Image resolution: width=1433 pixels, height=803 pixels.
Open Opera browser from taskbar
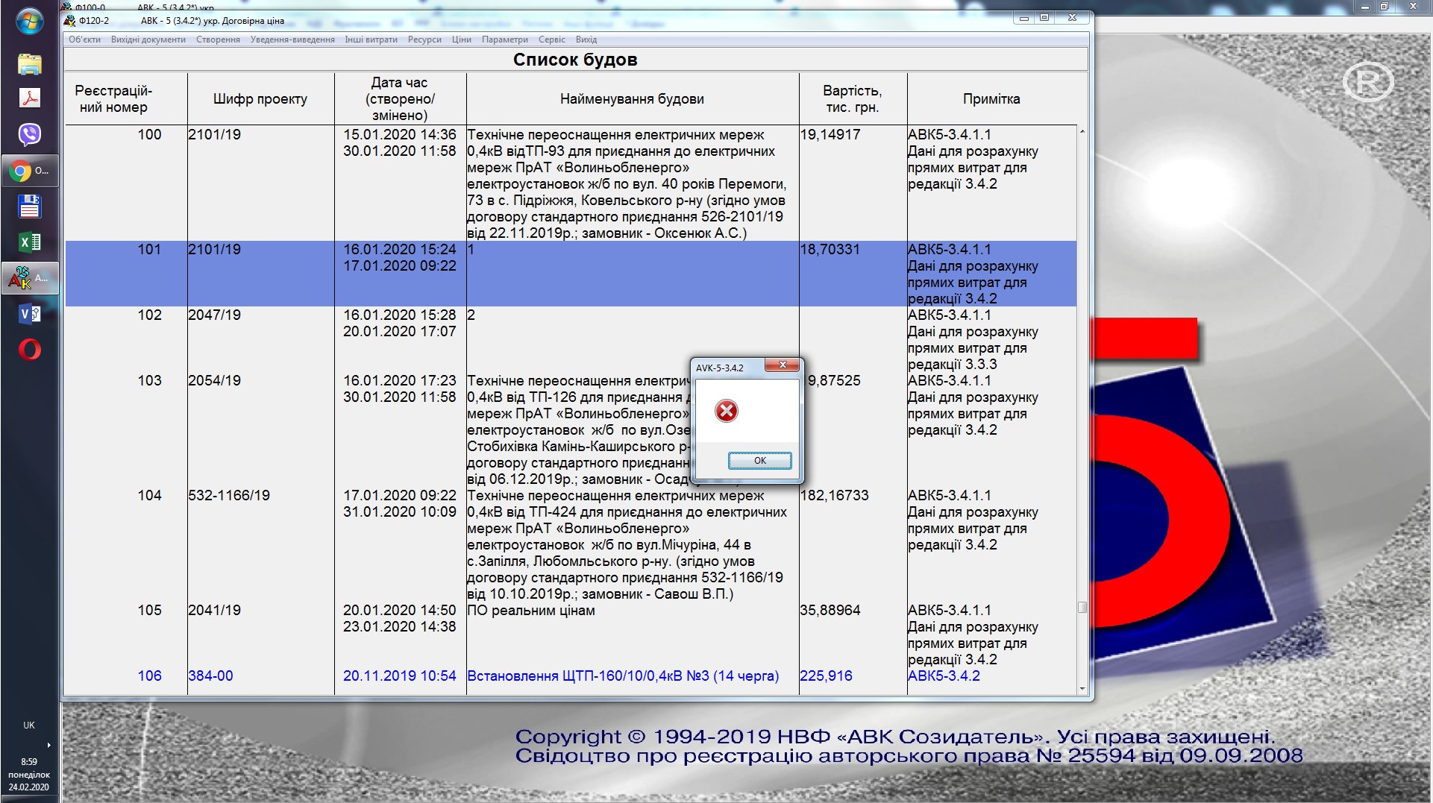click(x=29, y=350)
